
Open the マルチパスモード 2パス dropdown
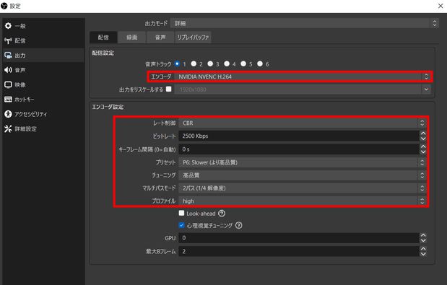coord(302,188)
